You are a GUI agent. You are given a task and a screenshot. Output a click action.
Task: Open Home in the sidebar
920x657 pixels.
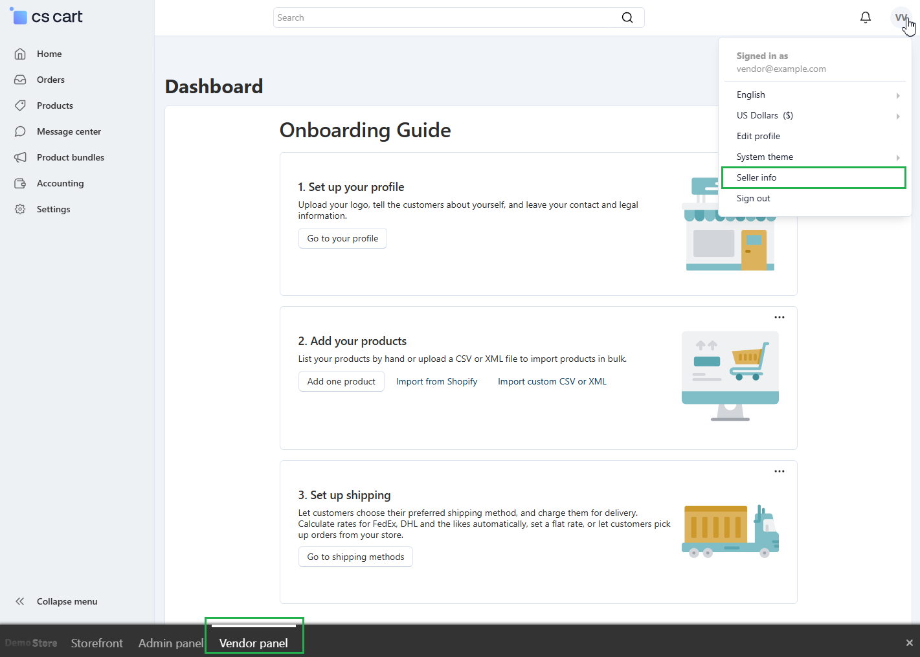pyautogui.click(x=49, y=54)
